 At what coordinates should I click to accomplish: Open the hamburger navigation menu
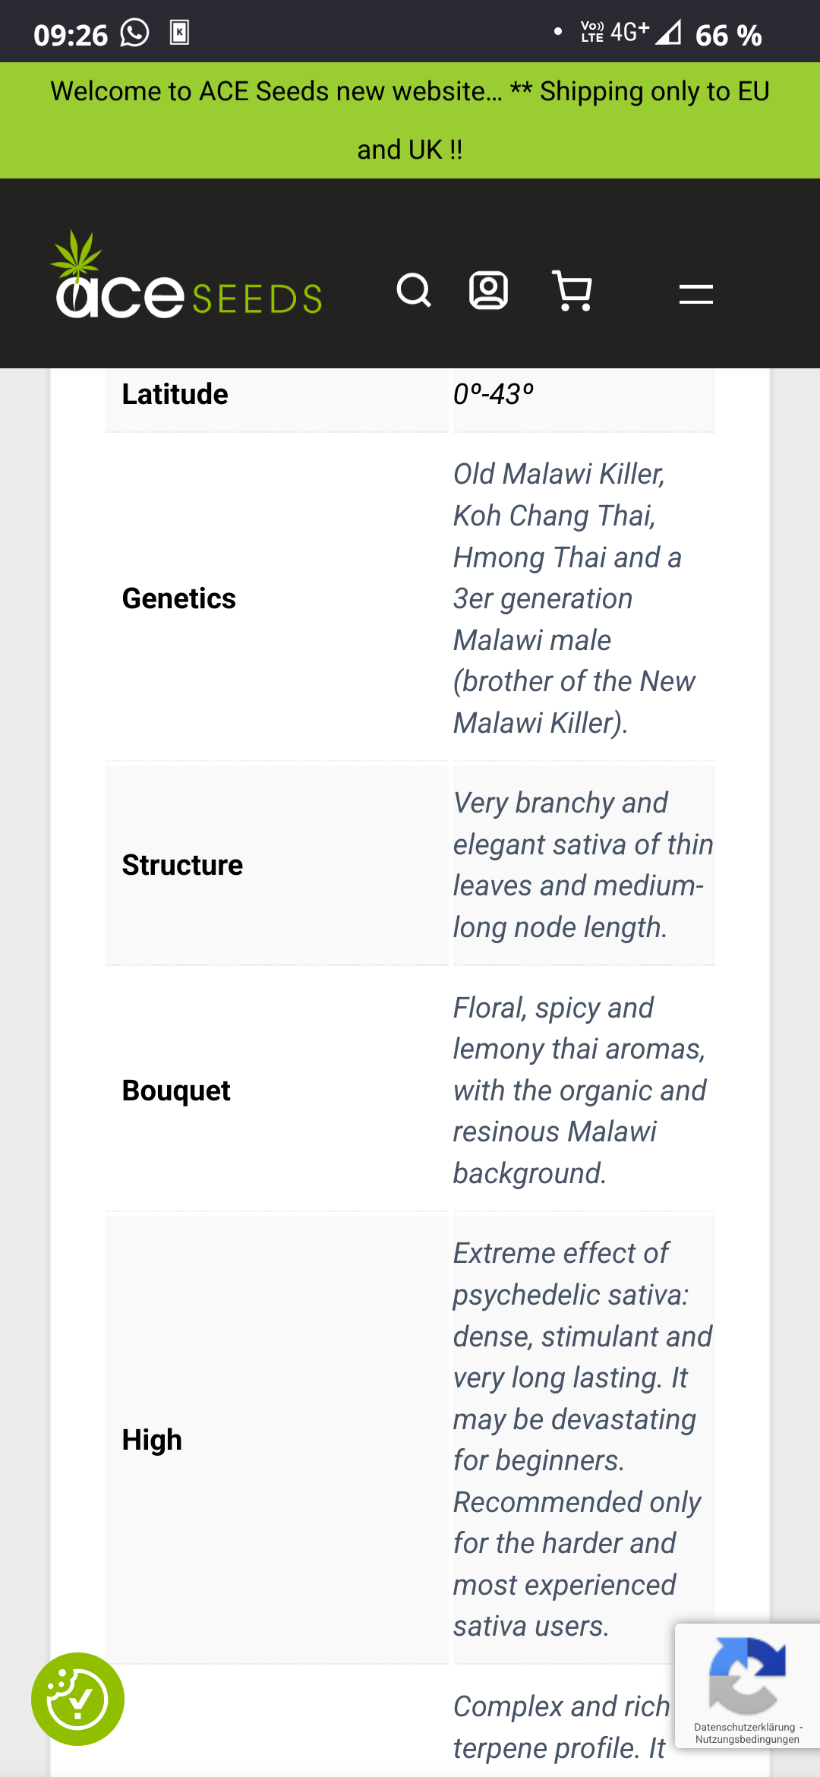695,294
